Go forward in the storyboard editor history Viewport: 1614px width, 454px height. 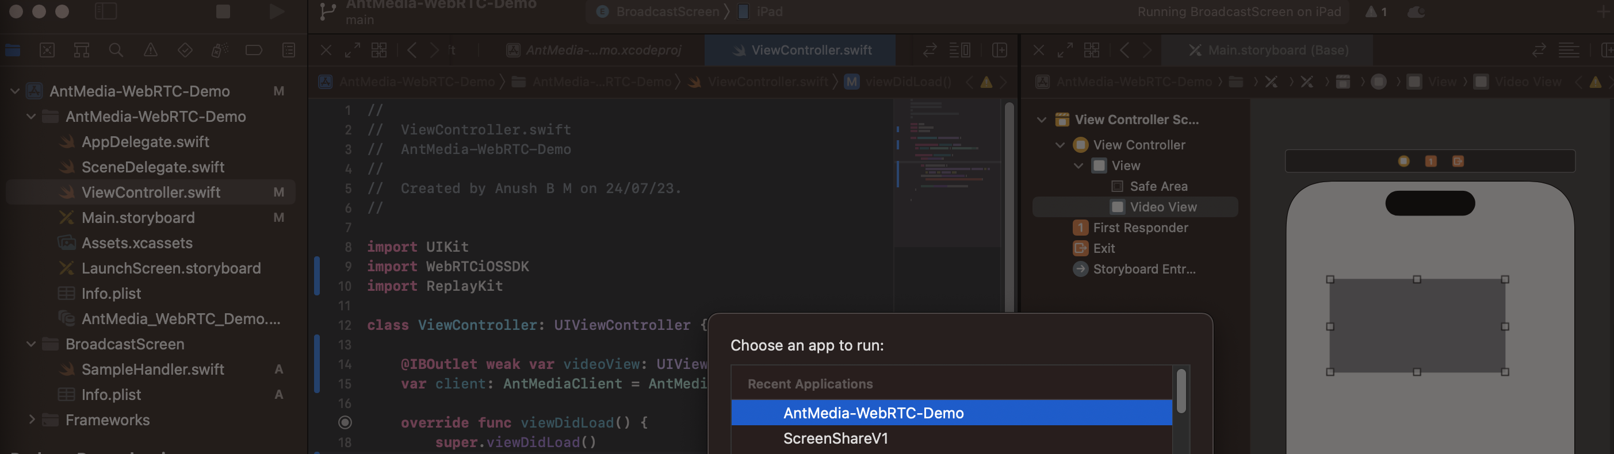(1146, 50)
